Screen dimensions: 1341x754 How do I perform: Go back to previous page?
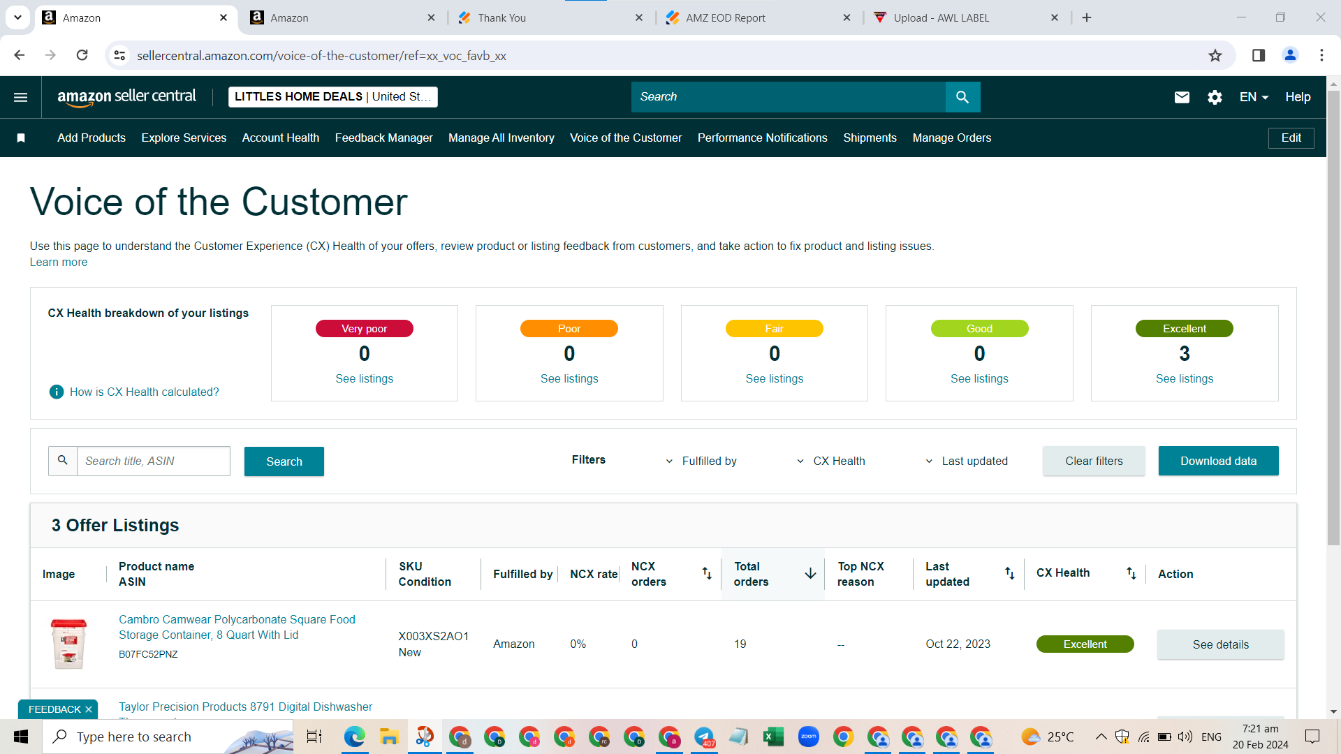pos(20,55)
